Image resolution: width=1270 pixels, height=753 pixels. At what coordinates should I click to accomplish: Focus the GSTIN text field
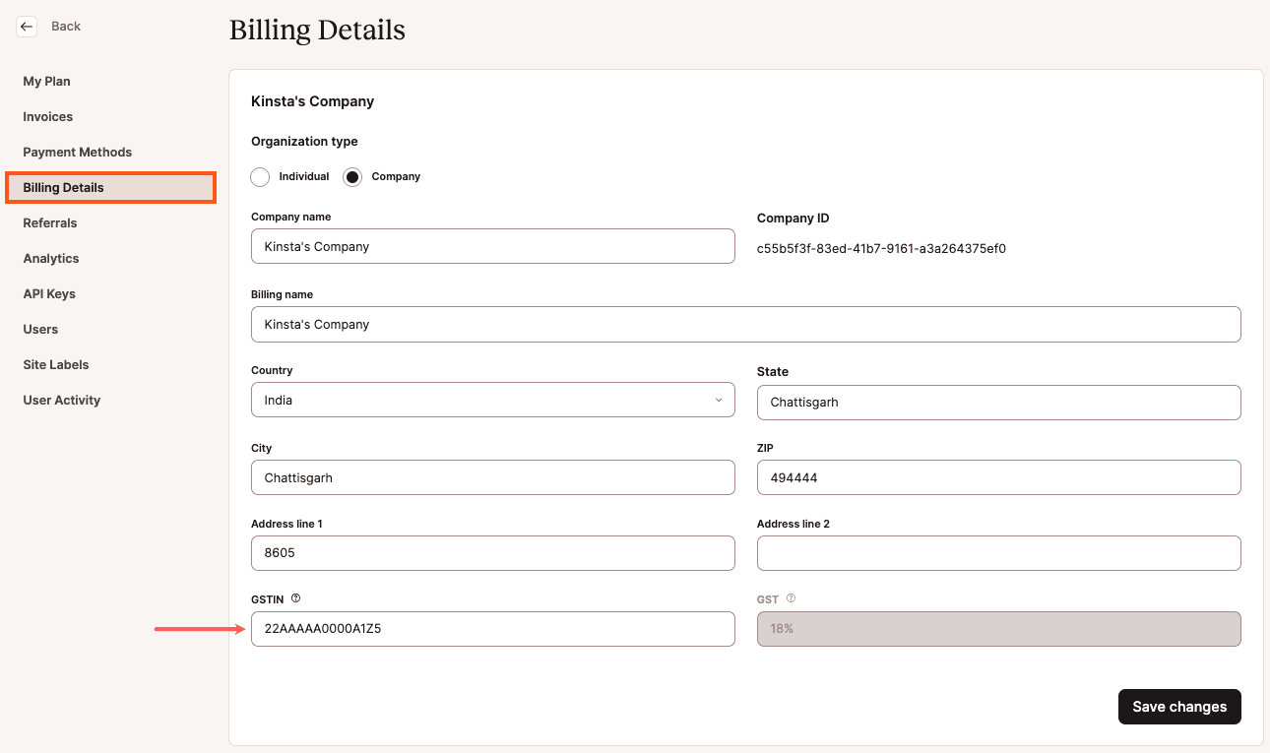492,629
